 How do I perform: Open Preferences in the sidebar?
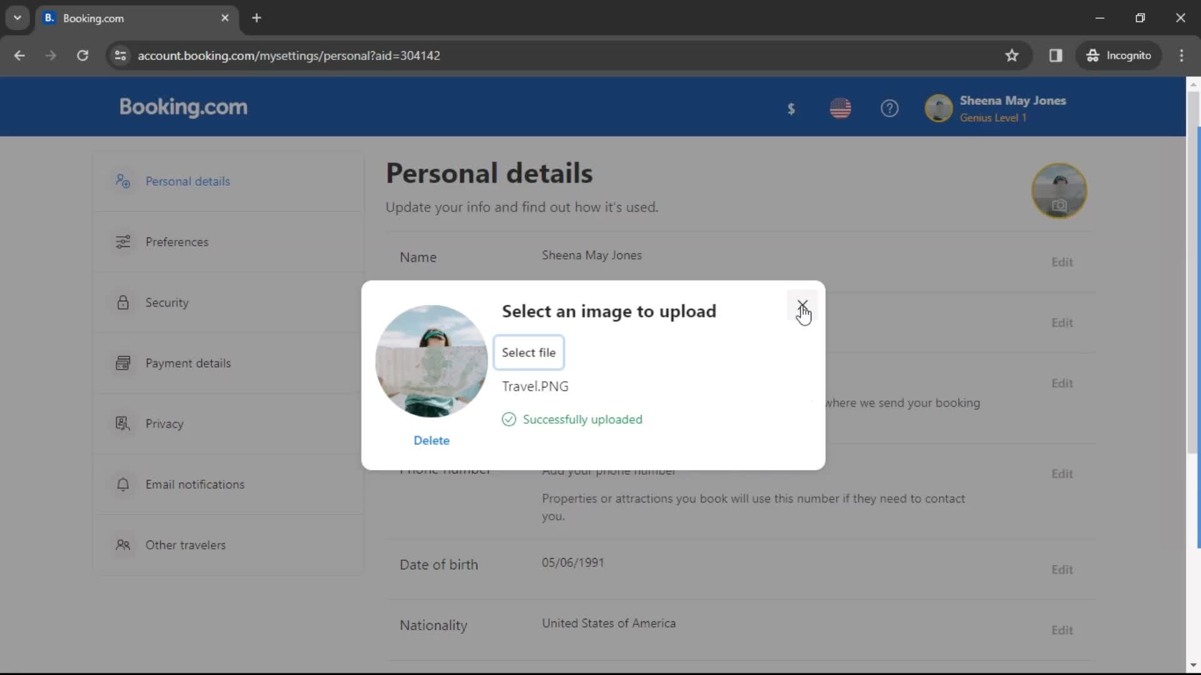tap(229, 242)
